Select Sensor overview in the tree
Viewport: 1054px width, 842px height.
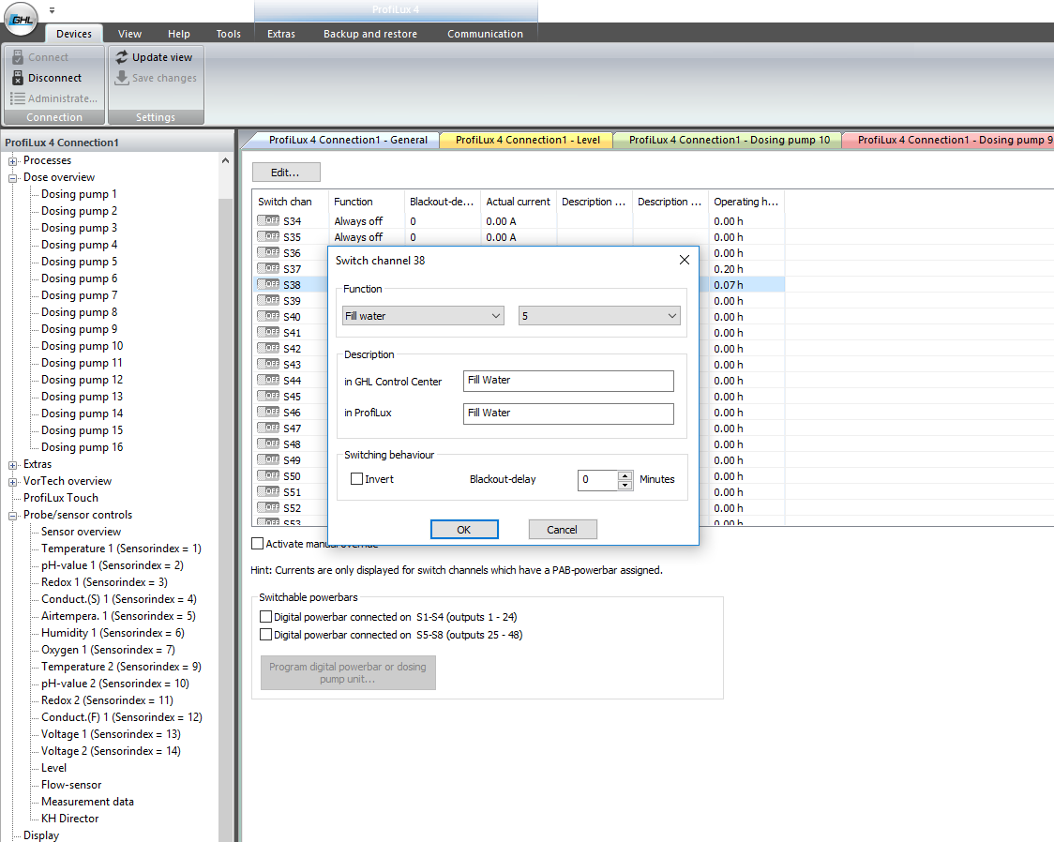(82, 532)
